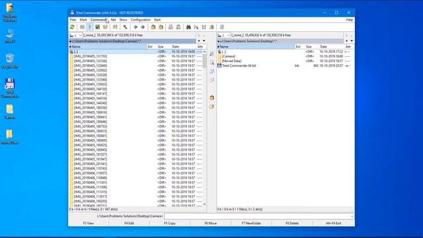Open FTP connect toolbar icon
This screenshot has height=238, width=423.
171,27
